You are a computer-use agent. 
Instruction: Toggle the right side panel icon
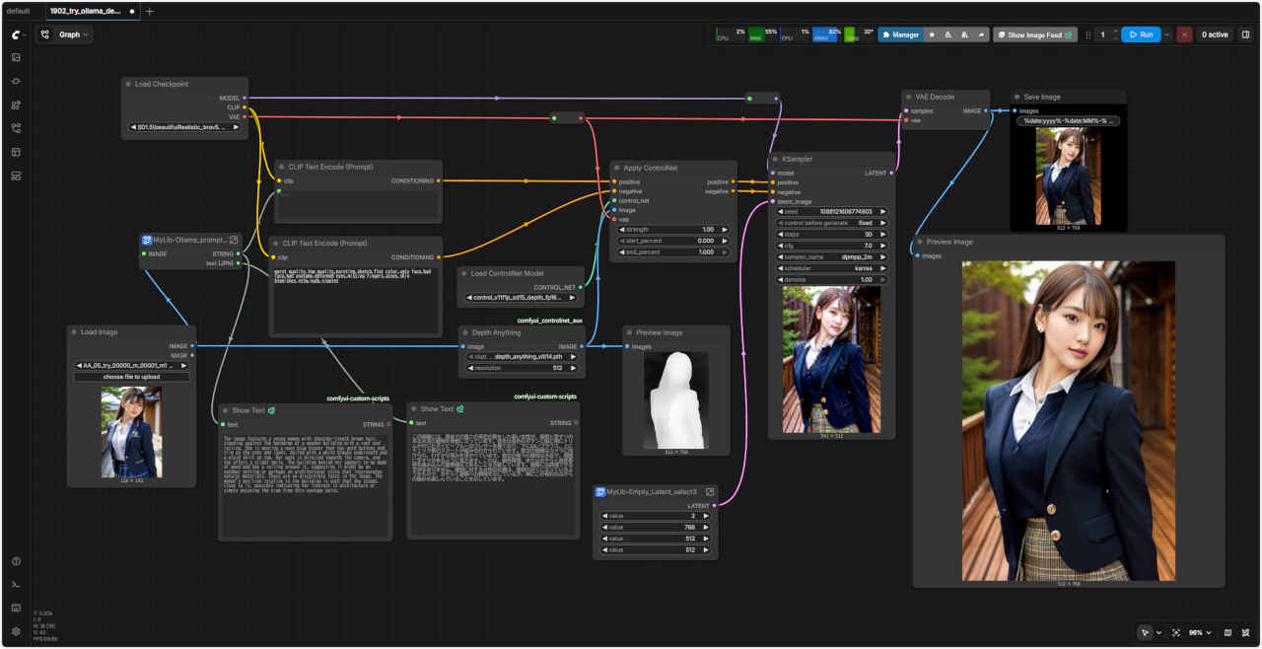(1245, 35)
